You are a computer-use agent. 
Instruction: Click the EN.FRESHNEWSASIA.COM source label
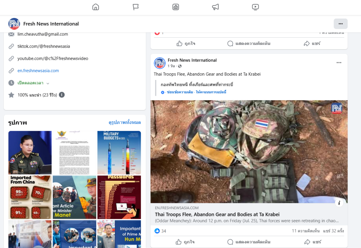[x=177, y=208]
